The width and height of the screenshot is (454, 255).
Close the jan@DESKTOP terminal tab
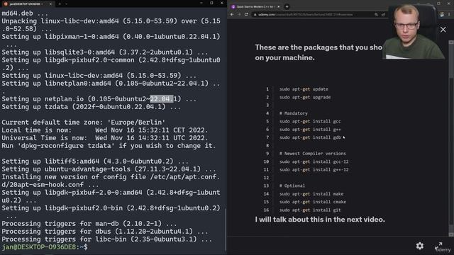[50, 4]
